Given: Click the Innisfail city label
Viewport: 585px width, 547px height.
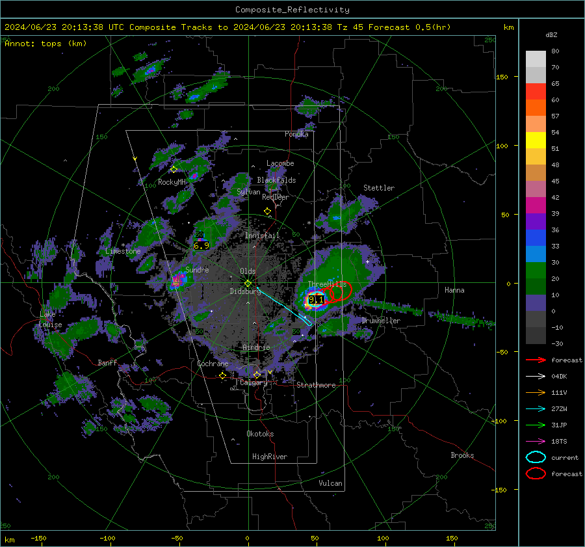Looking at the screenshot, I should (262, 235).
